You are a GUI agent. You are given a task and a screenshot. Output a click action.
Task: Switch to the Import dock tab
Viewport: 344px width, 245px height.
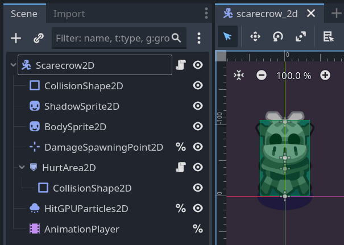tap(69, 14)
